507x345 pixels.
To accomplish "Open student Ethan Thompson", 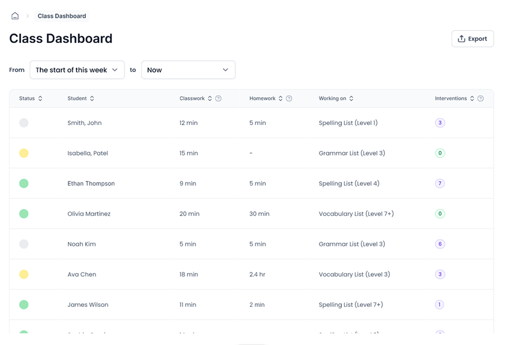I will point(91,183).
